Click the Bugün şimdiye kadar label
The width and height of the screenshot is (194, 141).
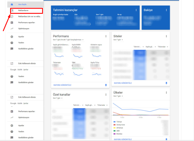(61, 15)
